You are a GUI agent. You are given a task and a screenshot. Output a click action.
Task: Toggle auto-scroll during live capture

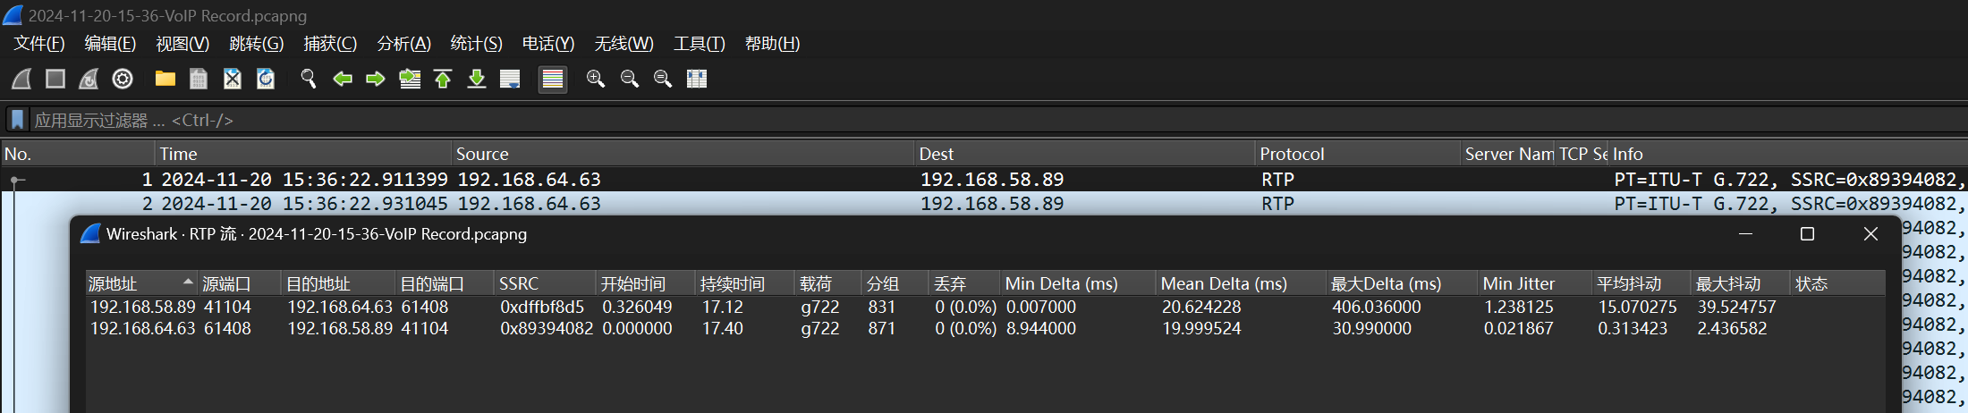point(510,80)
